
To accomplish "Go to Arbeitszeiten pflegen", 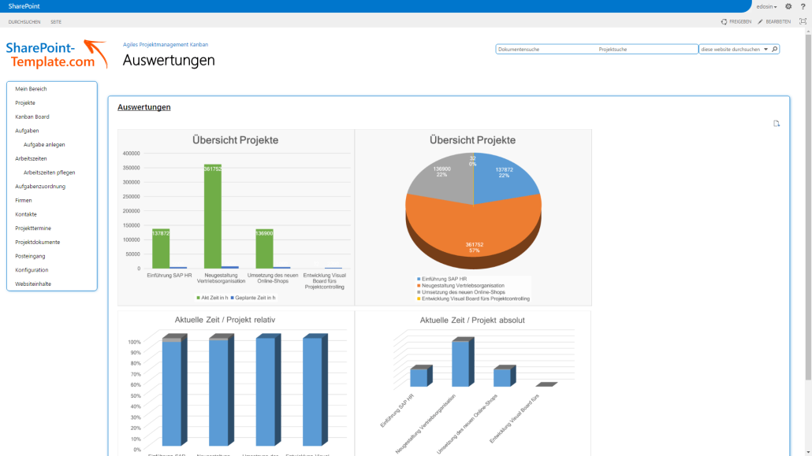I will pos(49,172).
